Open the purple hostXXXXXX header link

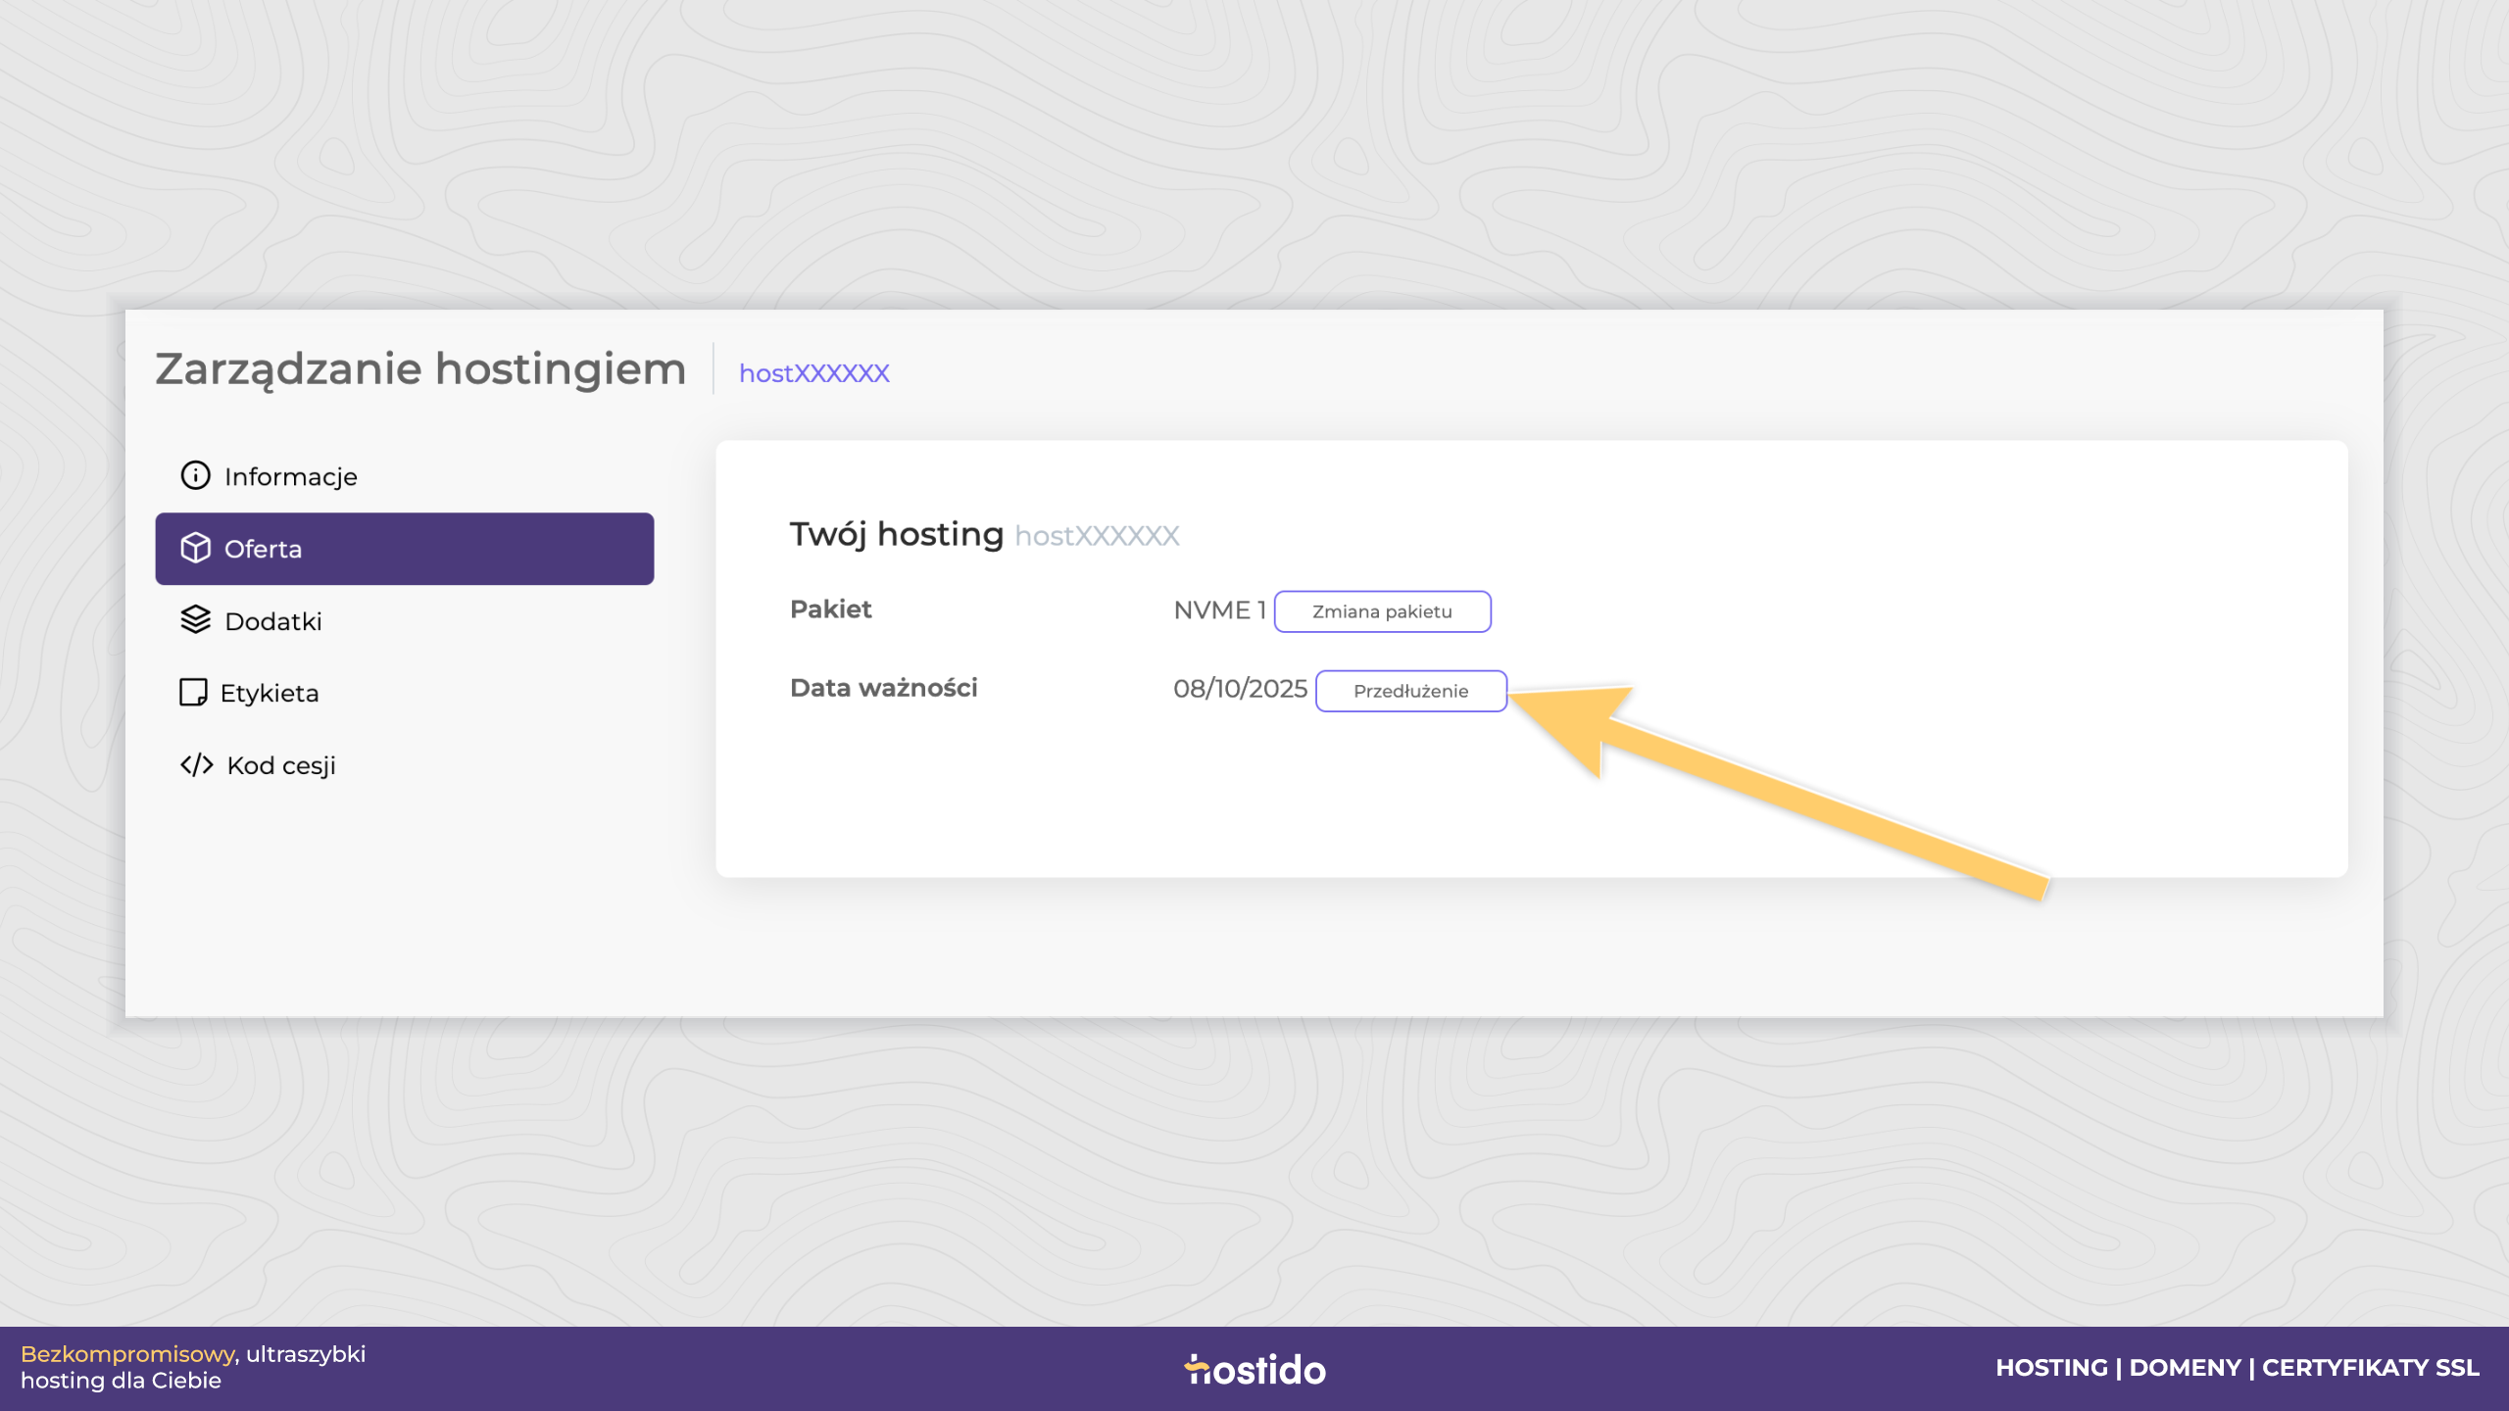point(813,373)
